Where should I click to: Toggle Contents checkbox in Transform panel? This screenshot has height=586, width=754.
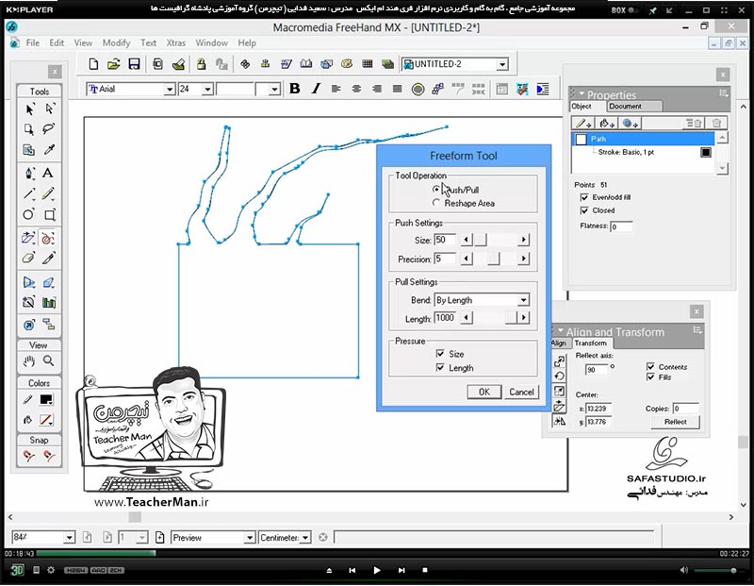(650, 367)
